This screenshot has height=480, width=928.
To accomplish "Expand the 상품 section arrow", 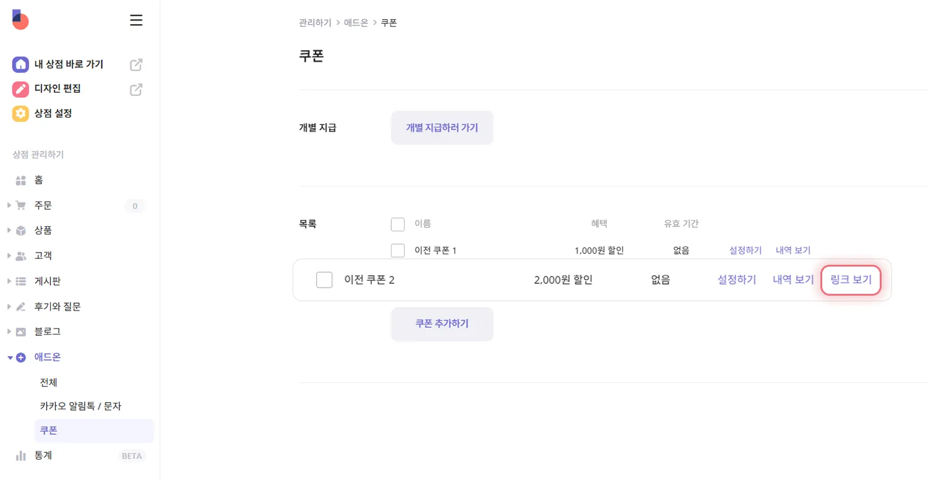I will [x=9, y=231].
